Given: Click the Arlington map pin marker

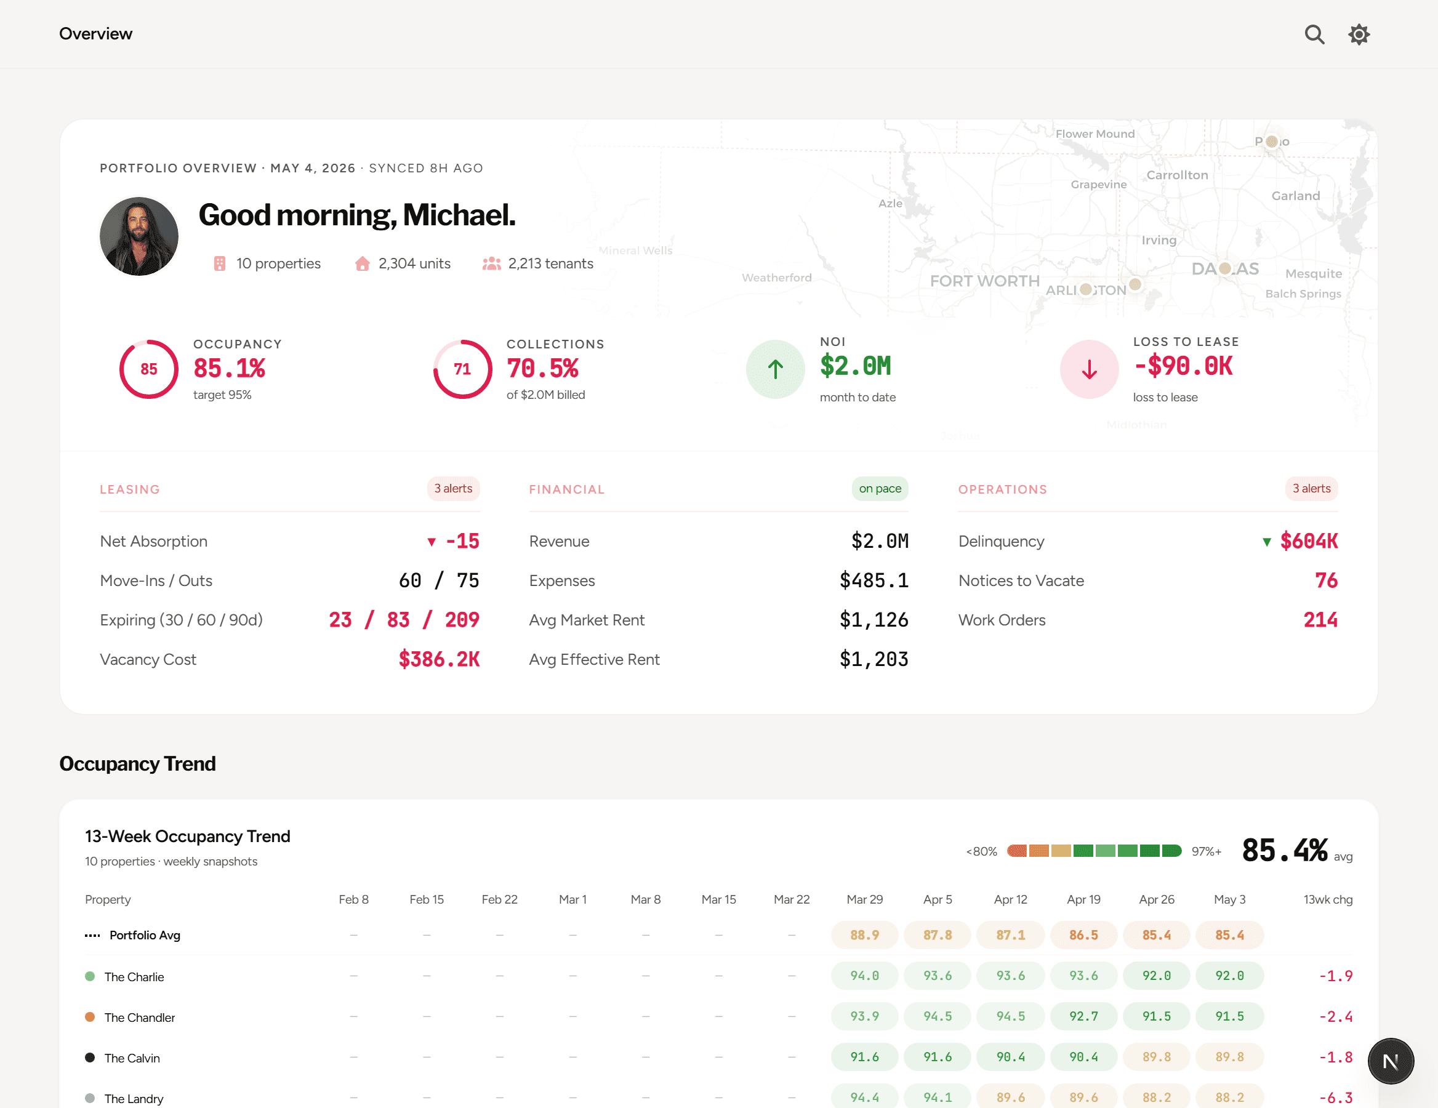Looking at the screenshot, I should pyautogui.click(x=1087, y=290).
